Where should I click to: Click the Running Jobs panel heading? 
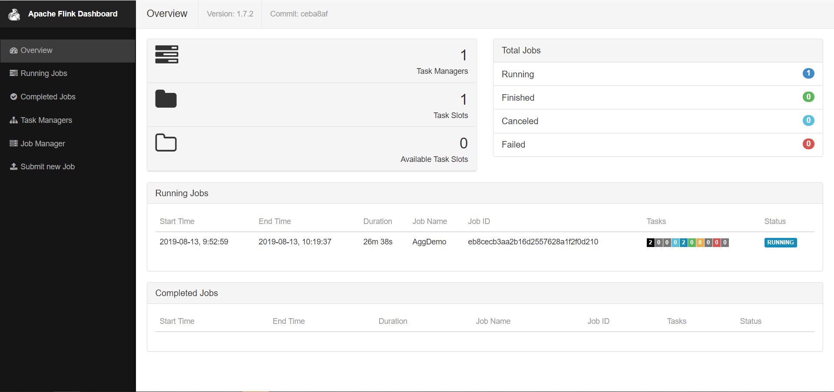(182, 193)
